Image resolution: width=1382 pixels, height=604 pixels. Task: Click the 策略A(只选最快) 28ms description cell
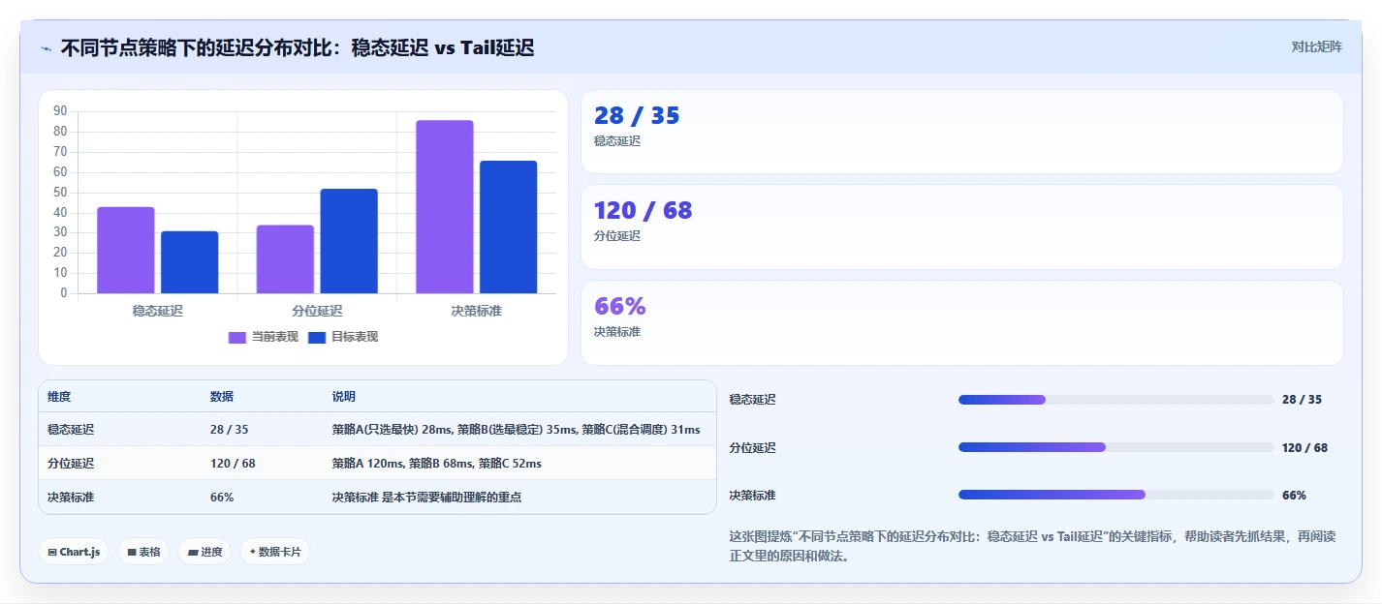[517, 430]
